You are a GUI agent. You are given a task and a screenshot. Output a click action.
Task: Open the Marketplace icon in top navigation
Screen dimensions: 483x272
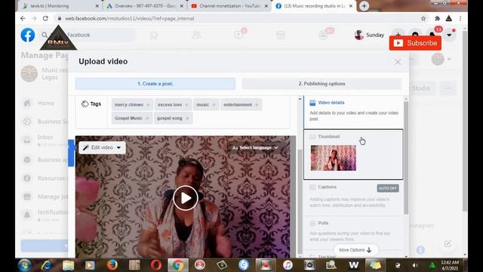click(x=281, y=36)
